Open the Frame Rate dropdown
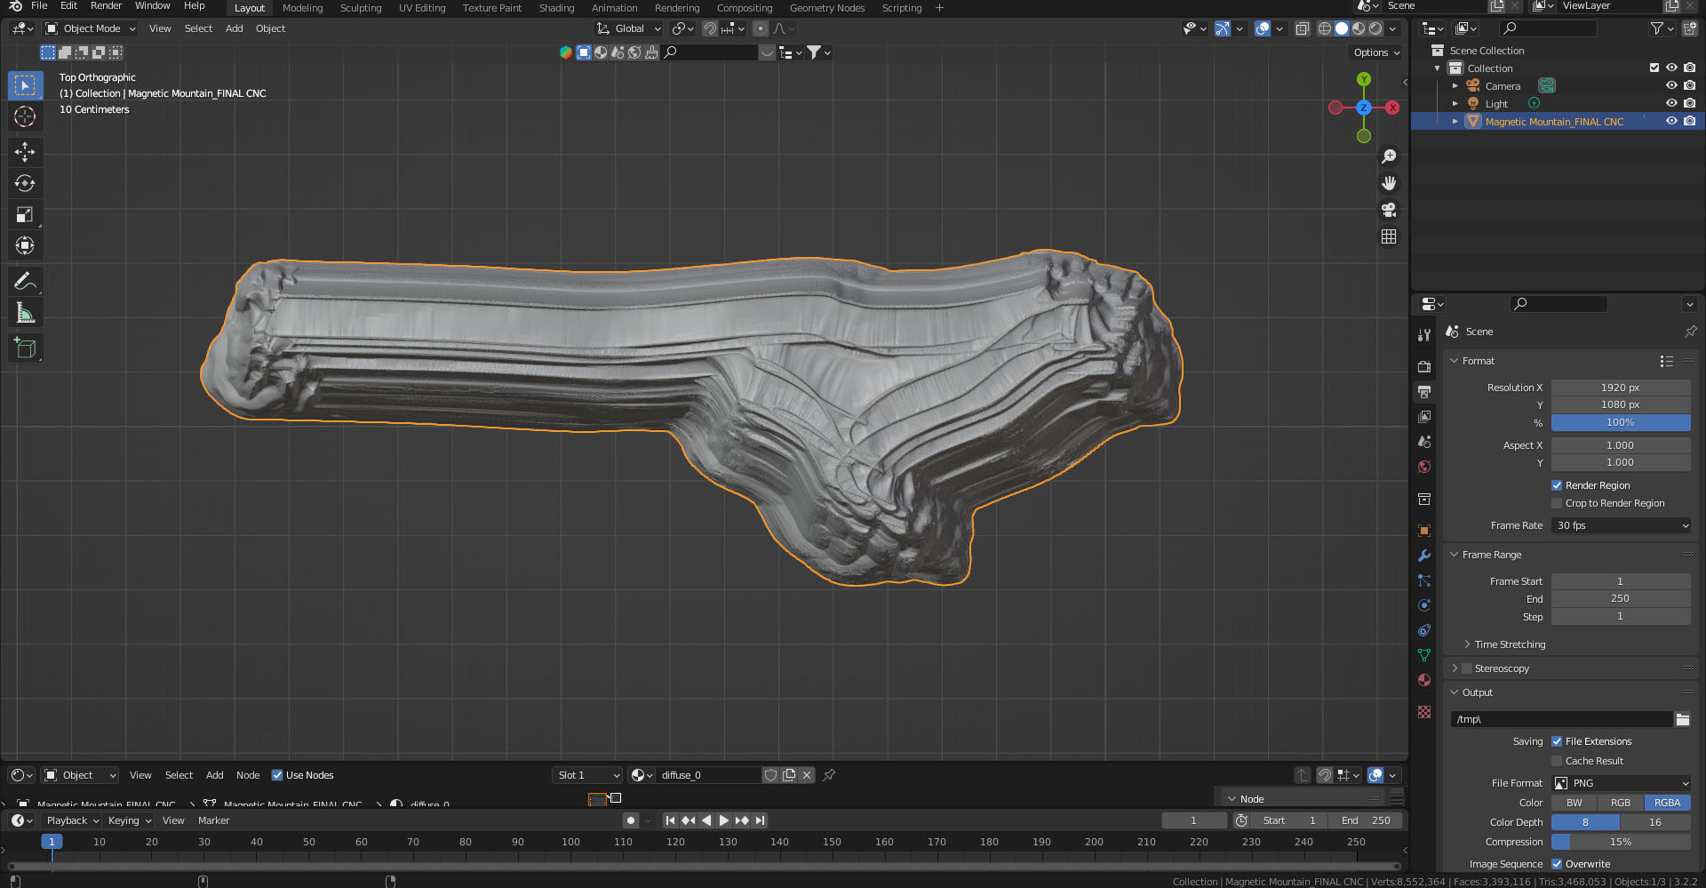This screenshot has height=888, width=1706. click(x=1621, y=525)
